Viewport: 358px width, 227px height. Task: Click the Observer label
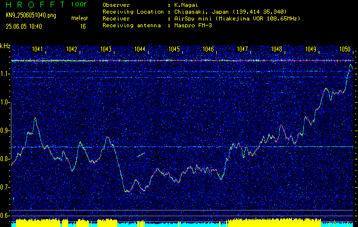[x=116, y=5]
